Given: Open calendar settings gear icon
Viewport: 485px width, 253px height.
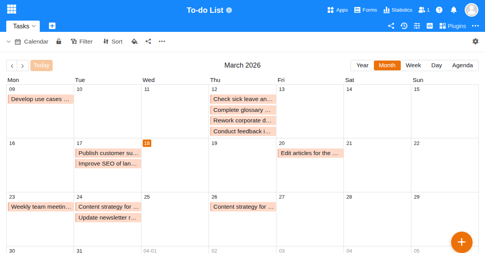Looking at the screenshot, I should [x=475, y=41].
